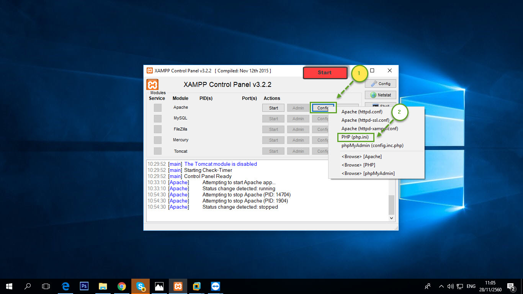Viewport: 523px width, 294px height.
Task: Open VMware from the taskbar
Action: [x=197, y=286]
